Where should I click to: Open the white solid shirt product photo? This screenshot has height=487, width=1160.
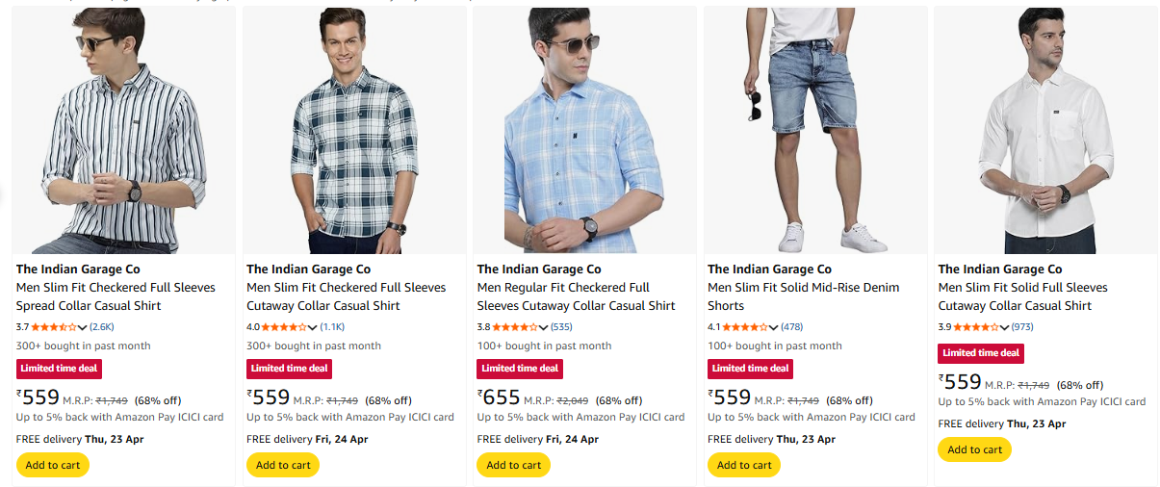[x=1045, y=131]
